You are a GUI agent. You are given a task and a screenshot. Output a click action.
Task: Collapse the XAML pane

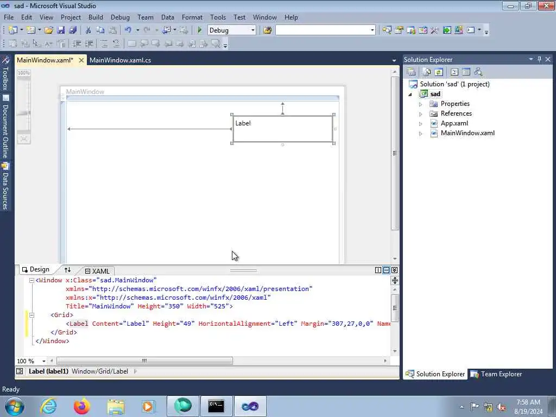point(394,270)
